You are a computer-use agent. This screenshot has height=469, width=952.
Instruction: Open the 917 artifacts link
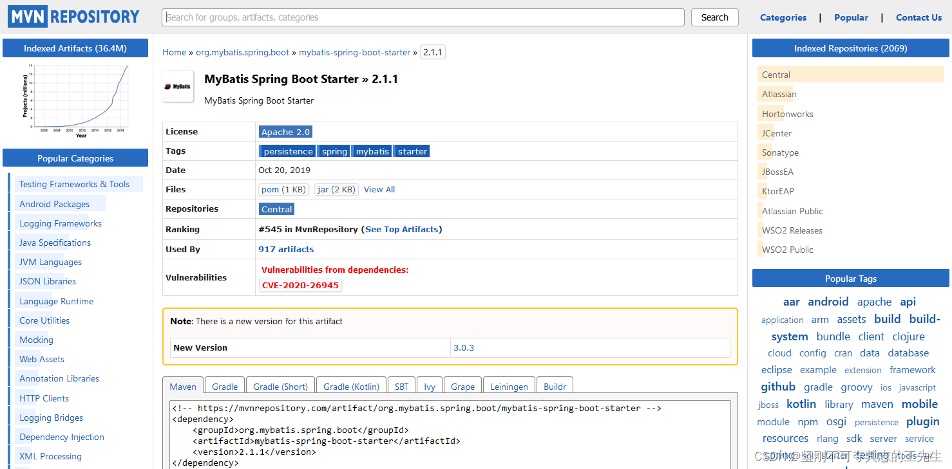point(286,249)
